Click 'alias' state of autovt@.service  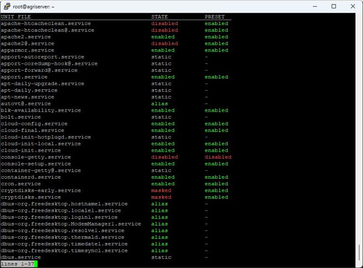click(159, 104)
